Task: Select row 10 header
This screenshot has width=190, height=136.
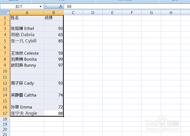Action: [x=5, y=71]
